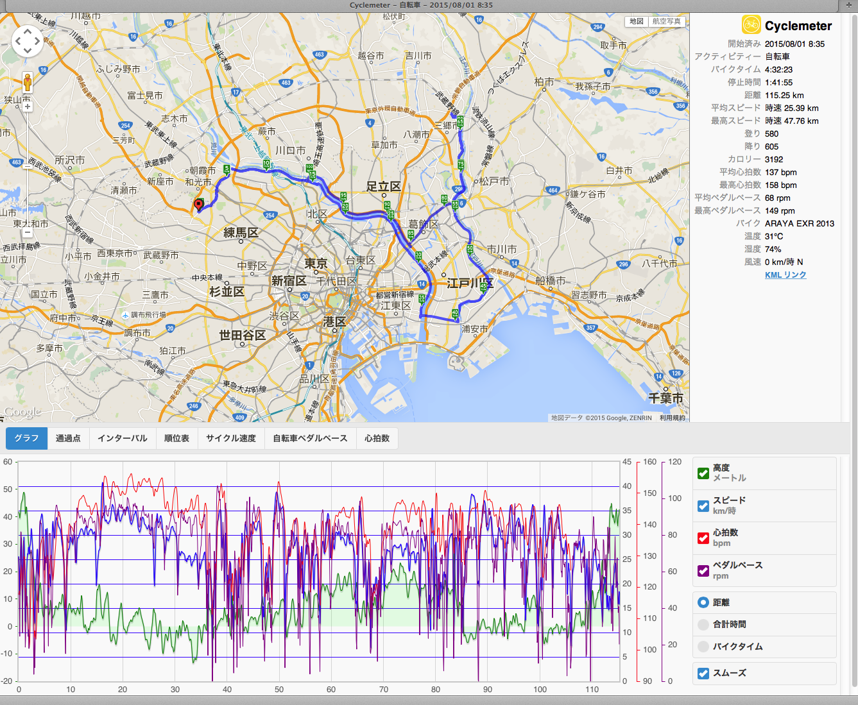Pan the map right with the arrow control
Screen dimensions: 858x705
pos(37,42)
